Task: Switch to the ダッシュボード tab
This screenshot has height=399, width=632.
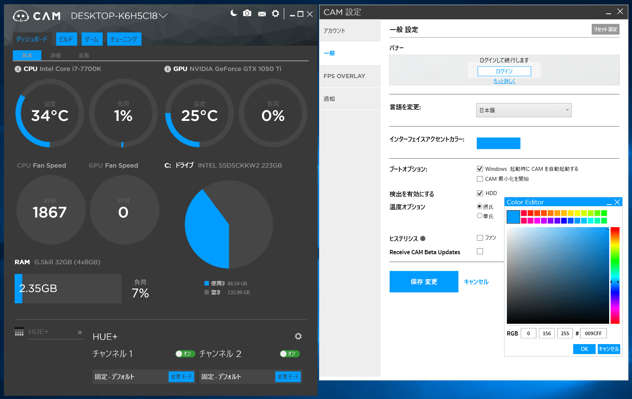Action: (x=32, y=39)
